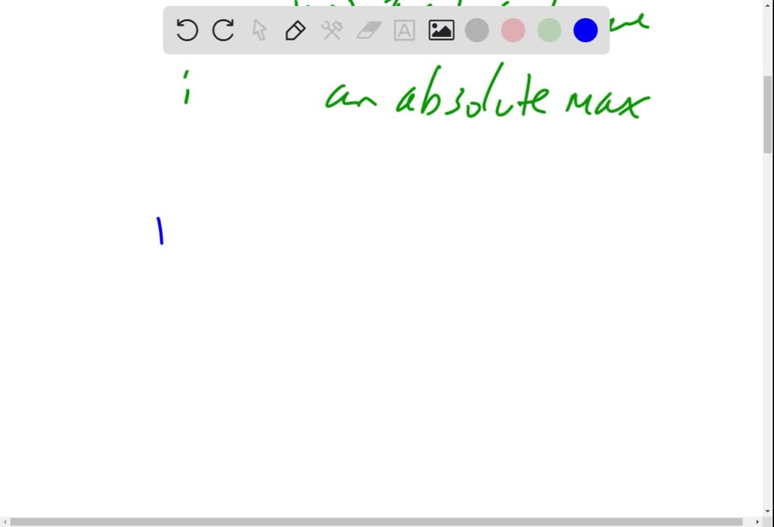The height and width of the screenshot is (527, 774).
Task: Select the Eraser tool
Action: click(368, 30)
